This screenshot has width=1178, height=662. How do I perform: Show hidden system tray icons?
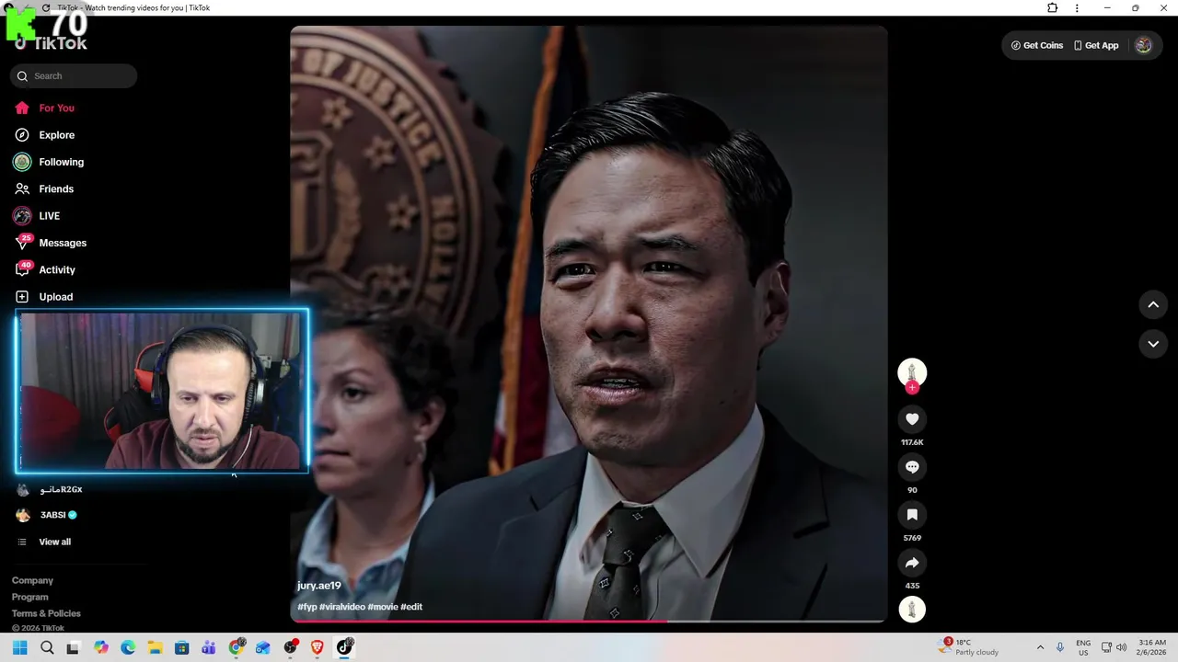1040,647
